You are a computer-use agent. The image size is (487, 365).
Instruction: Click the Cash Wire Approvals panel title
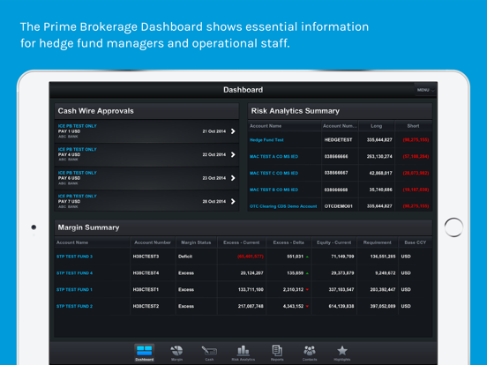pyautogui.click(x=95, y=111)
